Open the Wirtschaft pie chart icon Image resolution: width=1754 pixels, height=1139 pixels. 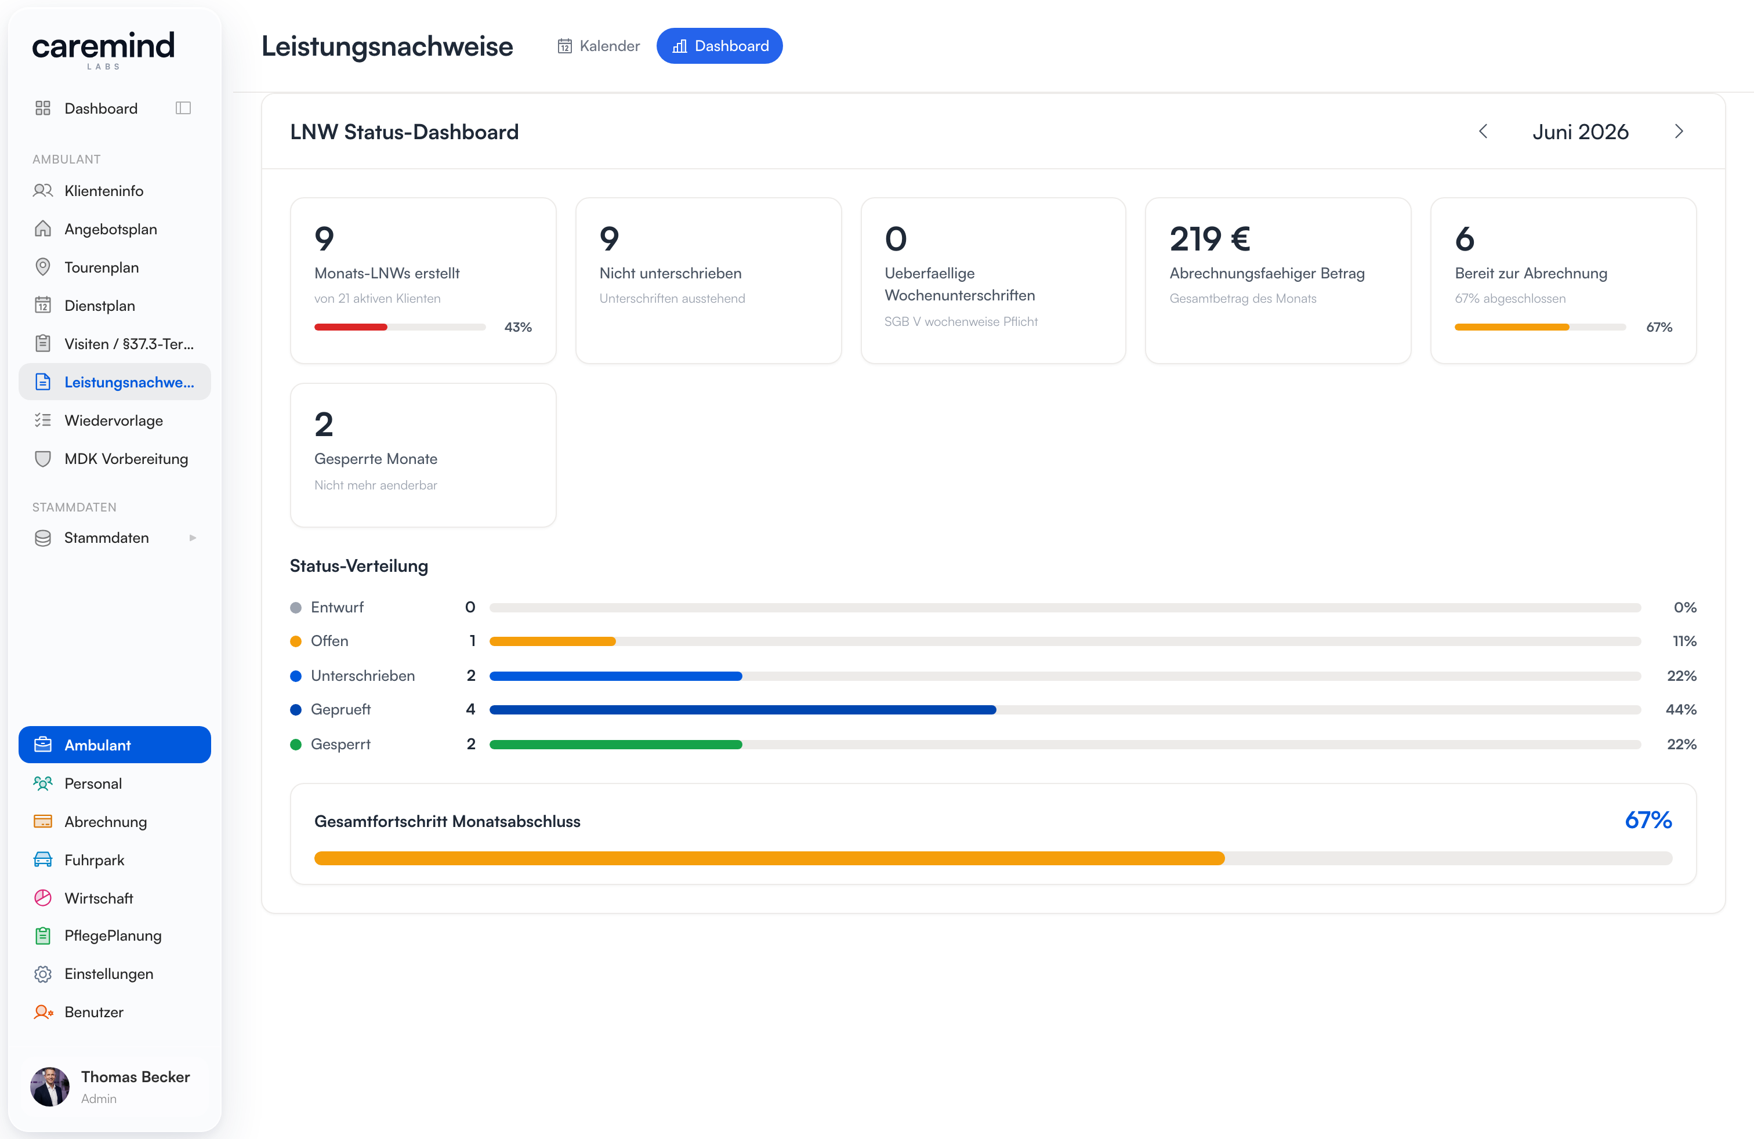click(x=43, y=898)
